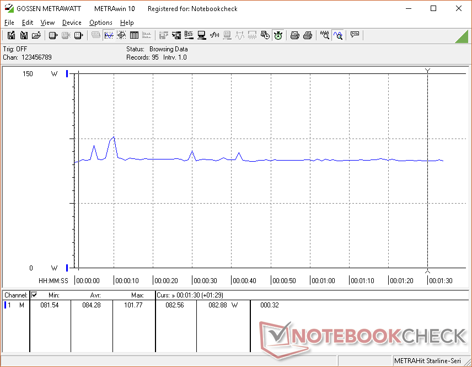Maximize the METRAwin 10 window
Viewport: 472px width, 367px height.
coord(433,8)
